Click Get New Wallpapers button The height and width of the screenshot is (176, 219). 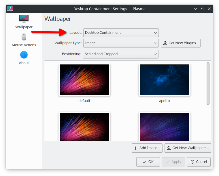pyautogui.click(x=188, y=148)
